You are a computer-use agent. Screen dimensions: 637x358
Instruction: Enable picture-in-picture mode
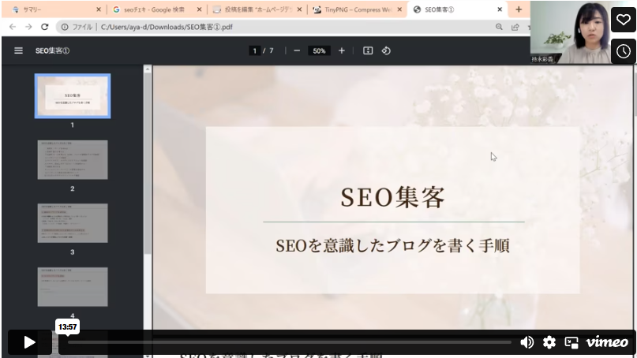pyautogui.click(x=571, y=342)
